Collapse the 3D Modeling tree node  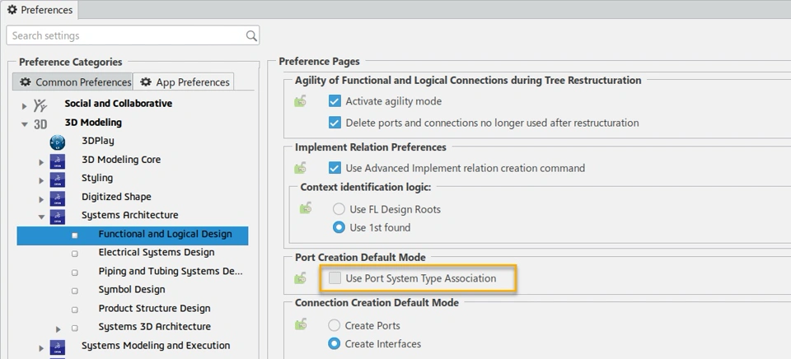click(24, 124)
